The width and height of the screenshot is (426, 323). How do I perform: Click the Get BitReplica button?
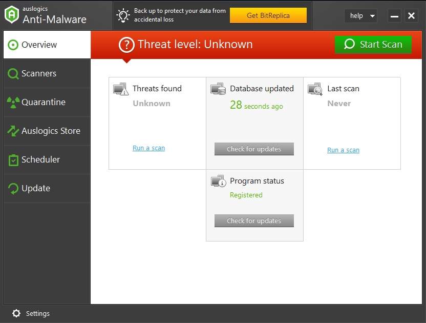tap(268, 15)
